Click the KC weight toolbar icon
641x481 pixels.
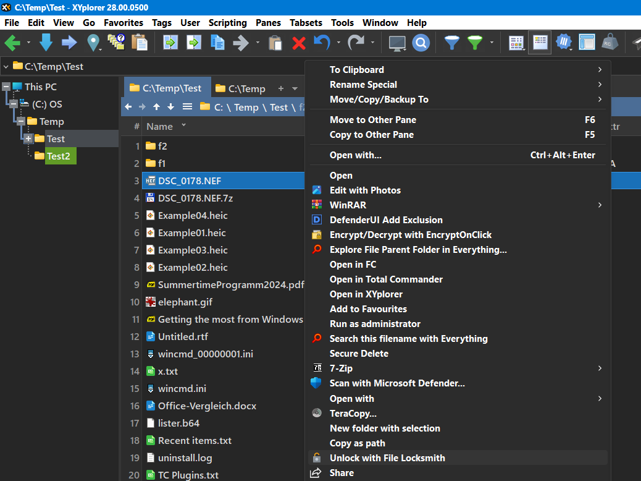click(610, 42)
